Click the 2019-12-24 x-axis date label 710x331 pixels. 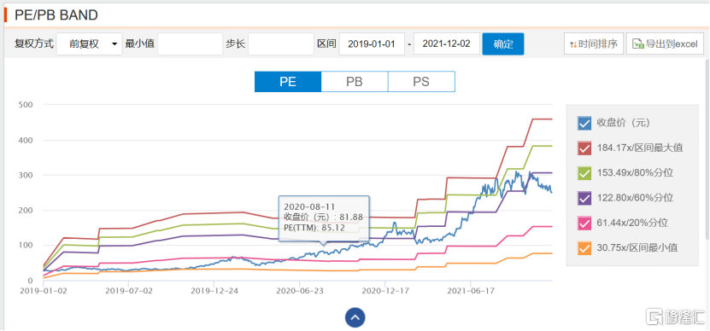click(x=214, y=291)
